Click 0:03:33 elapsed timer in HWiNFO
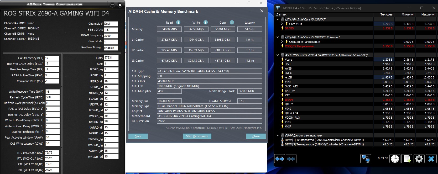The width and height of the screenshot is (438, 174). point(383,158)
